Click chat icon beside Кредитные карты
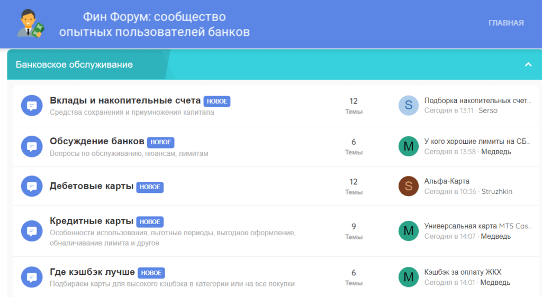Image resolution: width=542 pixels, height=297 pixels. 31,231
